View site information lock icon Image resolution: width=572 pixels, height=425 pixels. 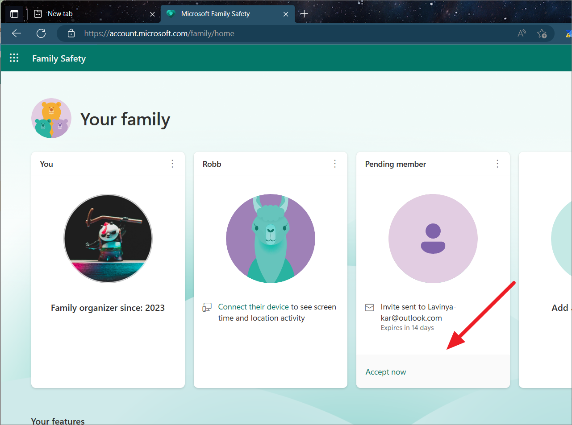click(71, 33)
